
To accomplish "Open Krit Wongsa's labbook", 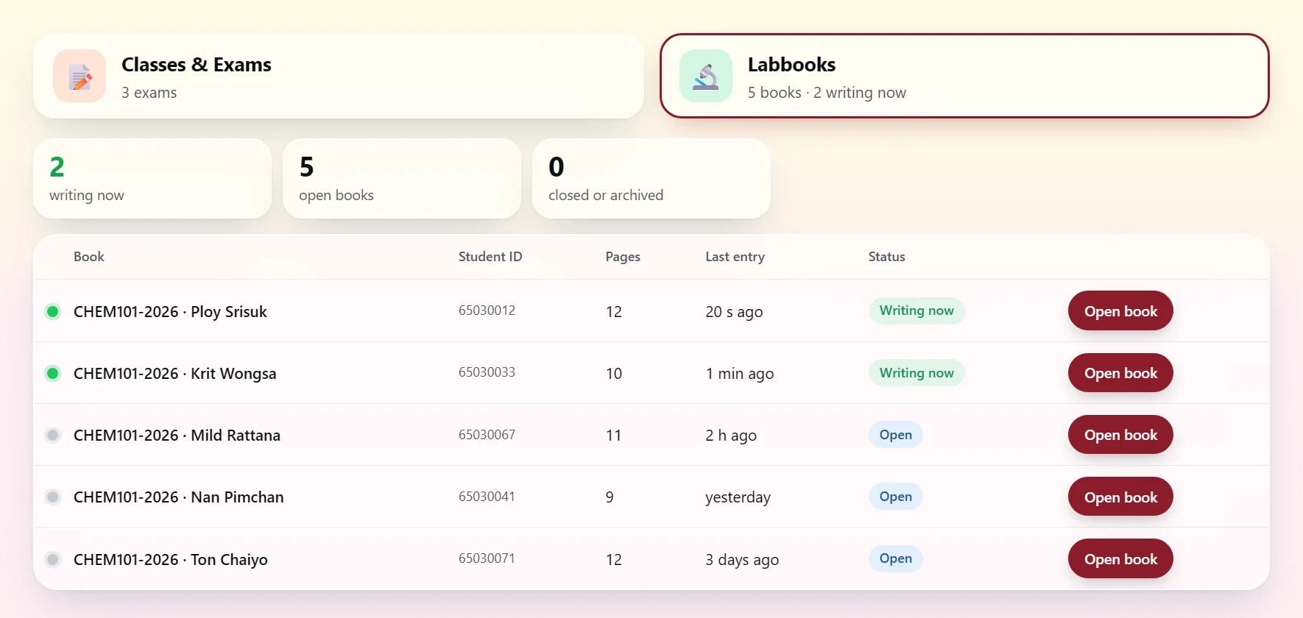I will (1120, 372).
